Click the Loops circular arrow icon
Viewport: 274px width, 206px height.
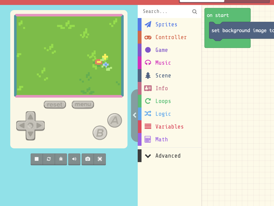pyautogui.click(x=148, y=101)
